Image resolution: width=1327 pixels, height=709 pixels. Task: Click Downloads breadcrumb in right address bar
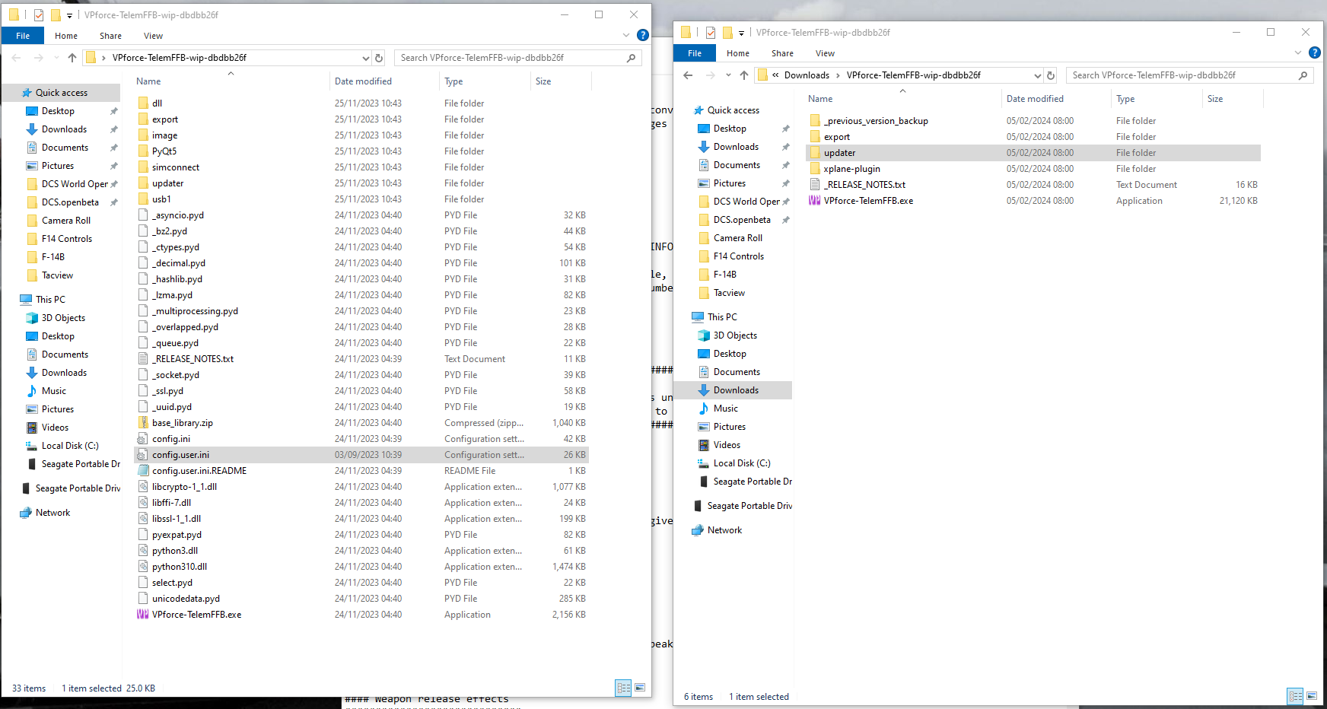pyautogui.click(x=807, y=75)
